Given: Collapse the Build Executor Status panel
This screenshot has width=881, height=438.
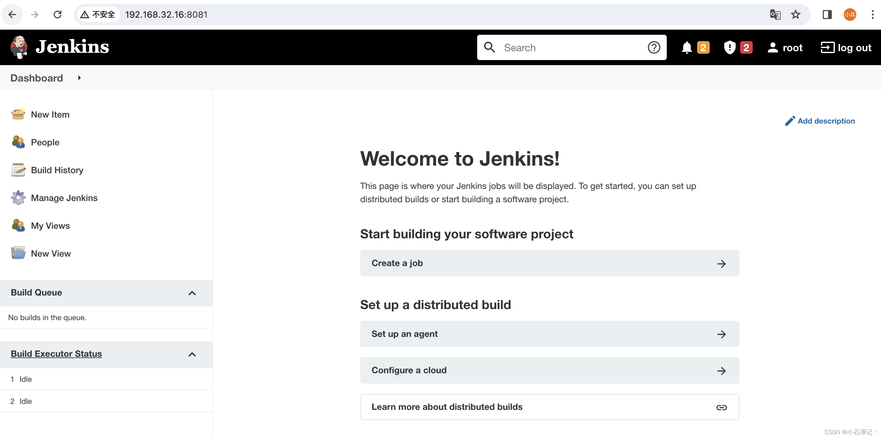Looking at the screenshot, I should (x=192, y=354).
